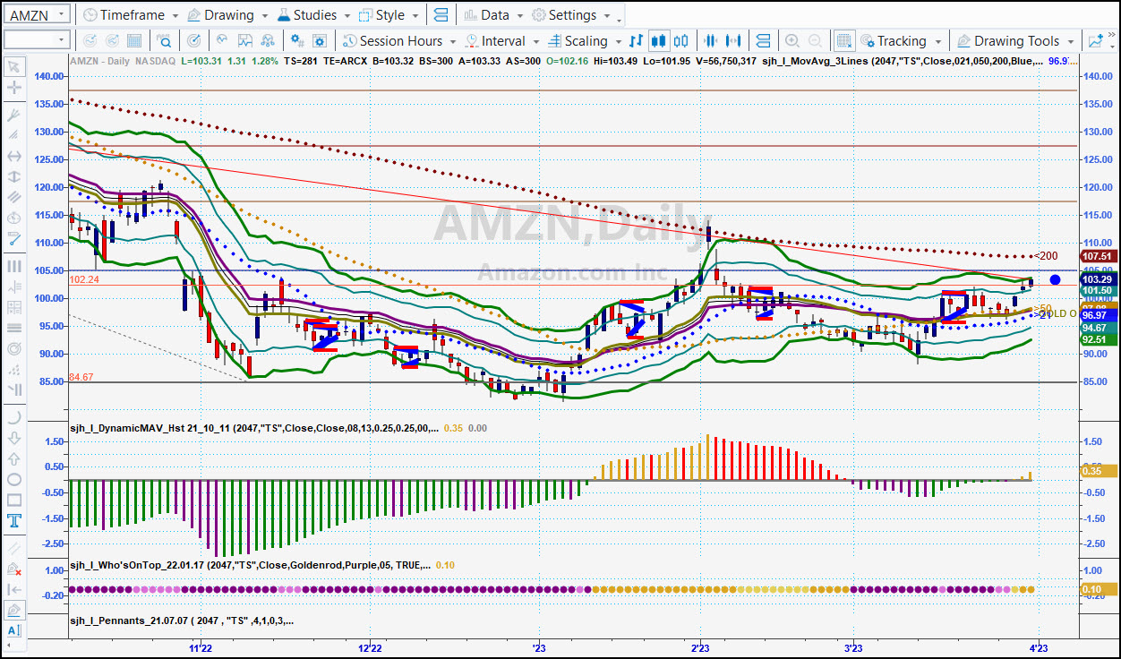Open the Data dropdown menu
This screenshot has width=1121, height=659.
(x=493, y=15)
